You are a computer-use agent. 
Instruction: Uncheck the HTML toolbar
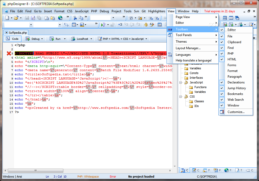(x=236, y=59)
